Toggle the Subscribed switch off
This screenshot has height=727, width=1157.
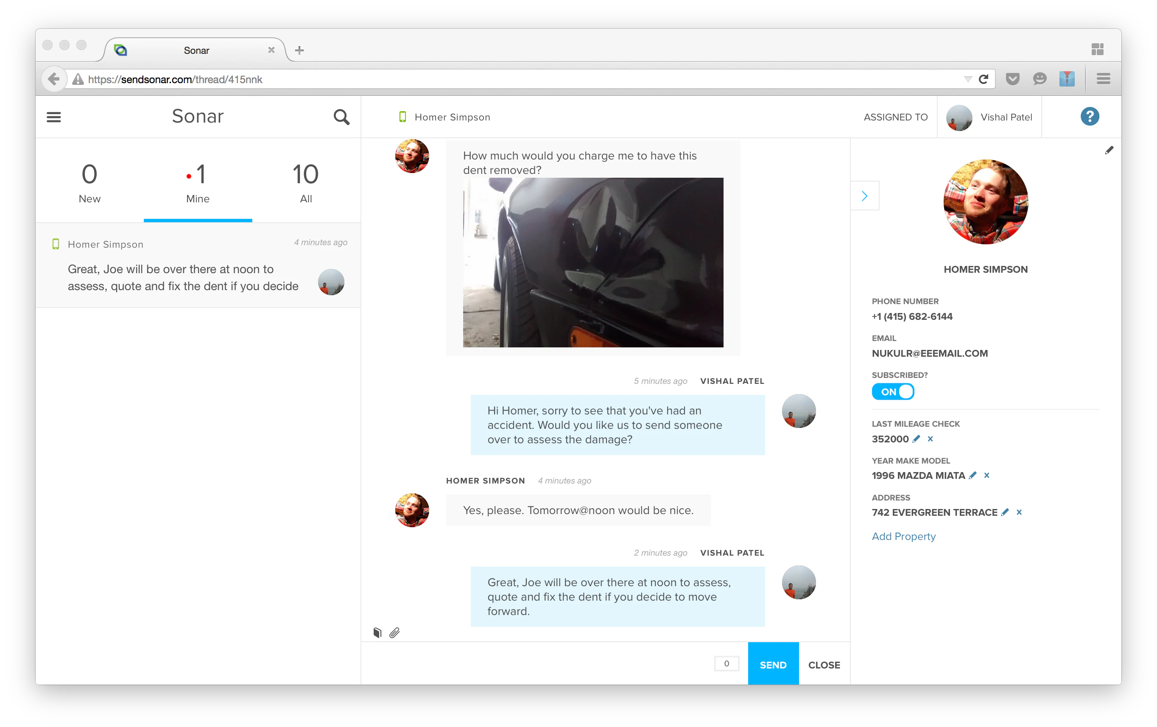click(x=893, y=391)
